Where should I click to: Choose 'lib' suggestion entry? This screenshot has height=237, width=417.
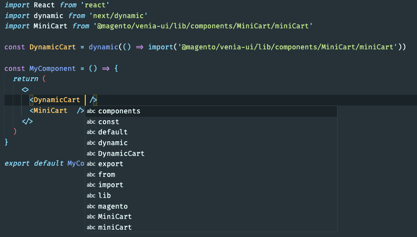[x=211, y=195]
